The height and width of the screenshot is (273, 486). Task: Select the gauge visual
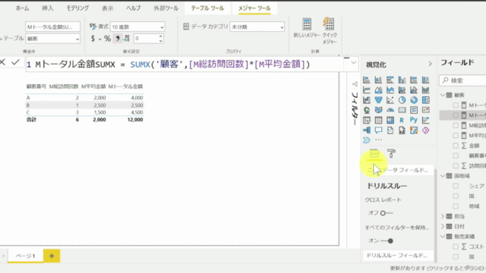point(390,110)
